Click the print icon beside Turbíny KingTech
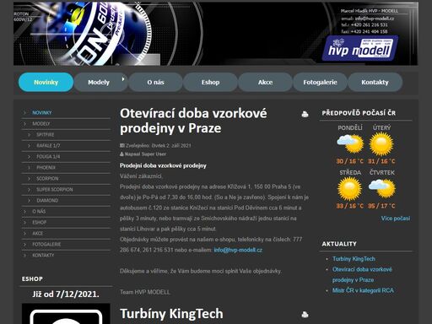Screen dimensions: 432x324 [305, 315]
